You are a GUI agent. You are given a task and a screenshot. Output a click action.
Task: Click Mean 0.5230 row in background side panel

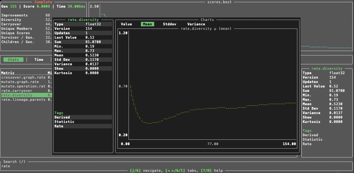[x=327, y=104]
